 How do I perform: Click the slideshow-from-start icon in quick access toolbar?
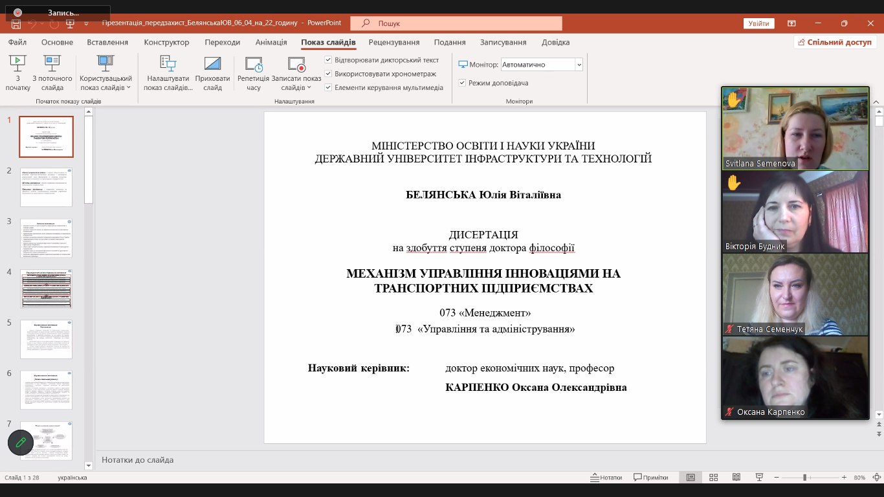click(x=71, y=23)
